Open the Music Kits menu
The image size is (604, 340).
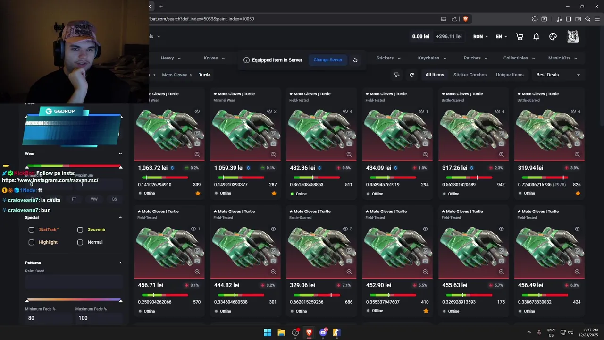(x=562, y=58)
